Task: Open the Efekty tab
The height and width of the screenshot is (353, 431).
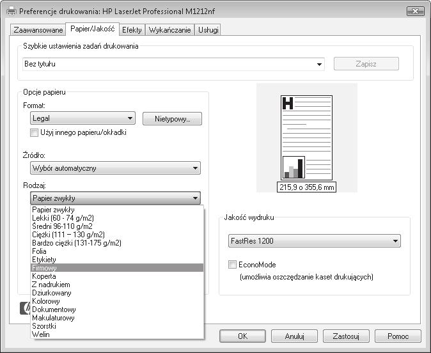Action: (132, 30)
